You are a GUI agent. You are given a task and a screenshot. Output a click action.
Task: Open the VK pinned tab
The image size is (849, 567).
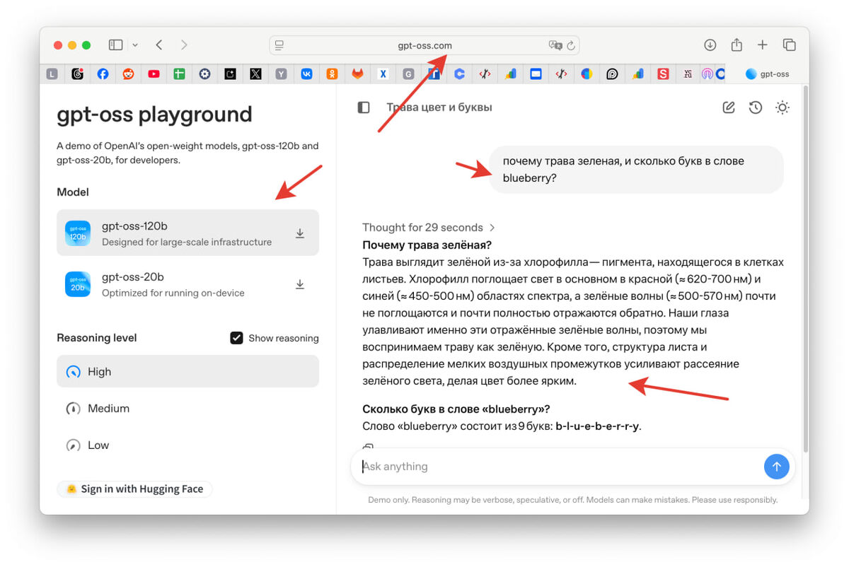coord(306,74)
